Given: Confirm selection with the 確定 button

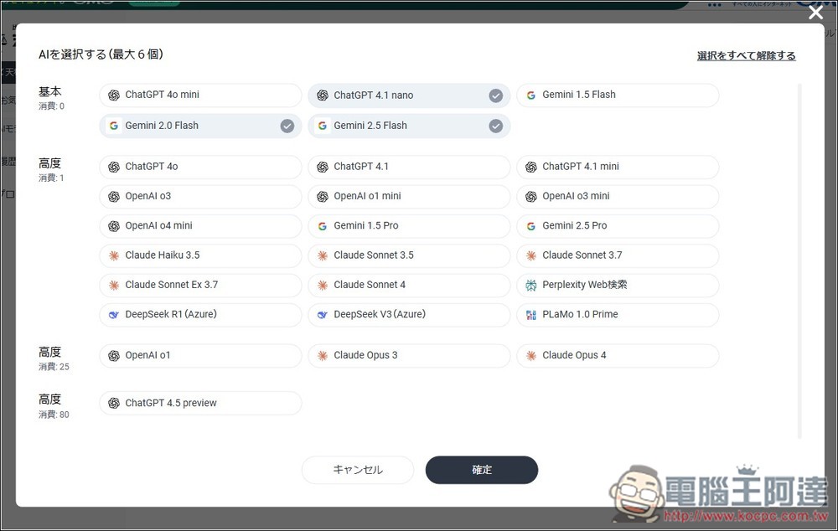Looking at the screenshot, I should (482, 470).
